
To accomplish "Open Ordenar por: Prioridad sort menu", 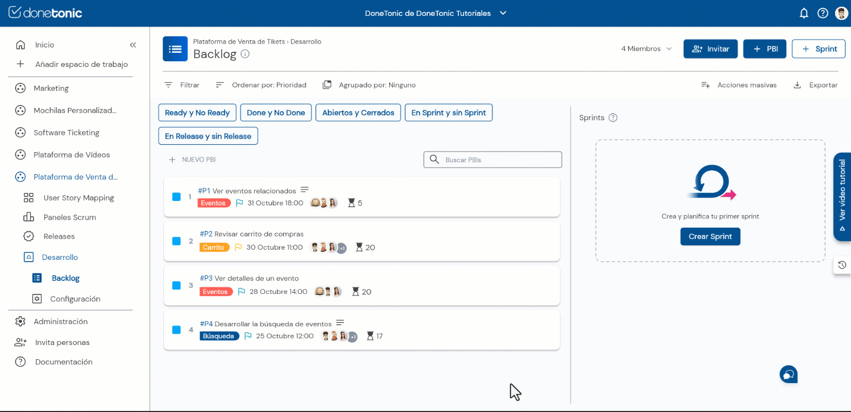I will tap(262, 85).
